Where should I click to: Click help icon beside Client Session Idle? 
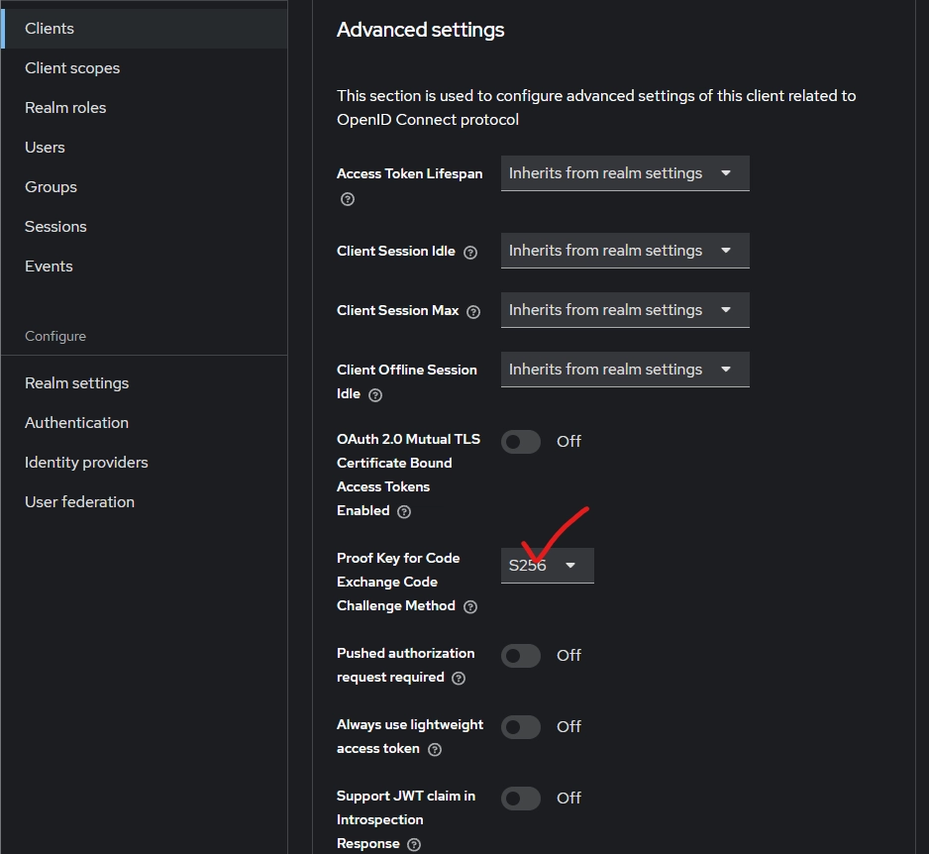[x=470, y=253]
